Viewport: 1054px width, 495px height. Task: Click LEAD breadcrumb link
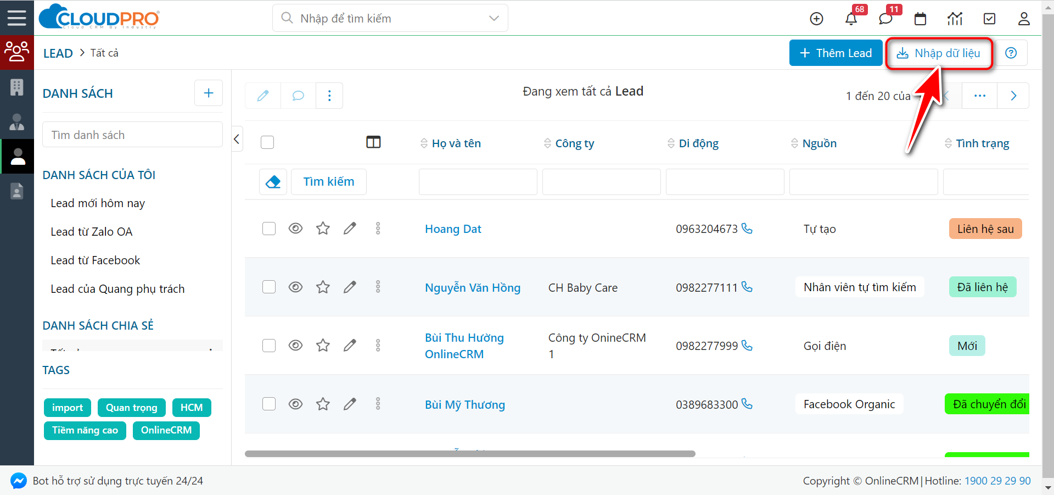58,53
